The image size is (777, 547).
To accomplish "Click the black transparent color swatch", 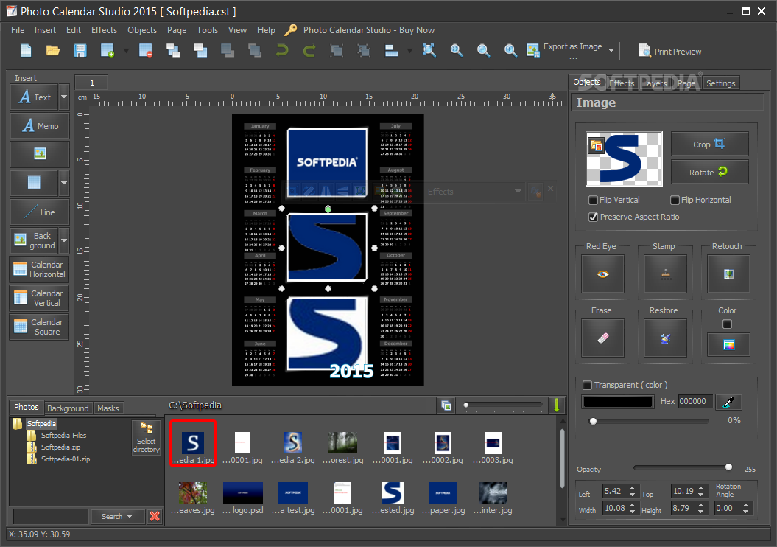I will click(618, 402).
